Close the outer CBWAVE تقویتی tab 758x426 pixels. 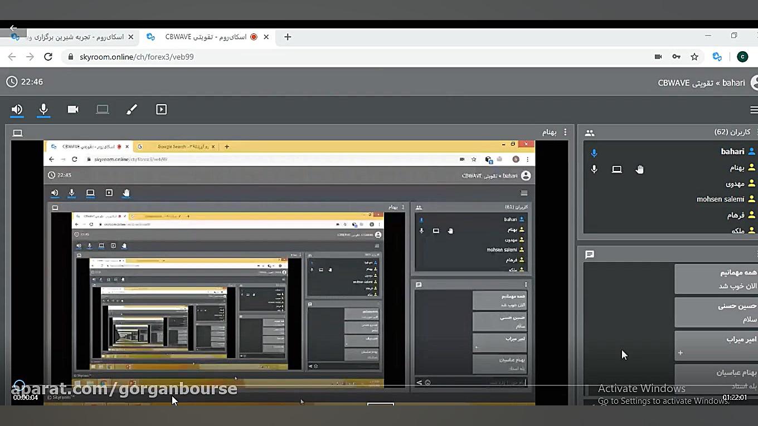click(x=266, y=37)
